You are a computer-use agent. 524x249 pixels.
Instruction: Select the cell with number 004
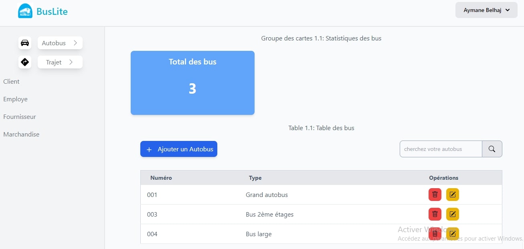(x=152, y=234)
